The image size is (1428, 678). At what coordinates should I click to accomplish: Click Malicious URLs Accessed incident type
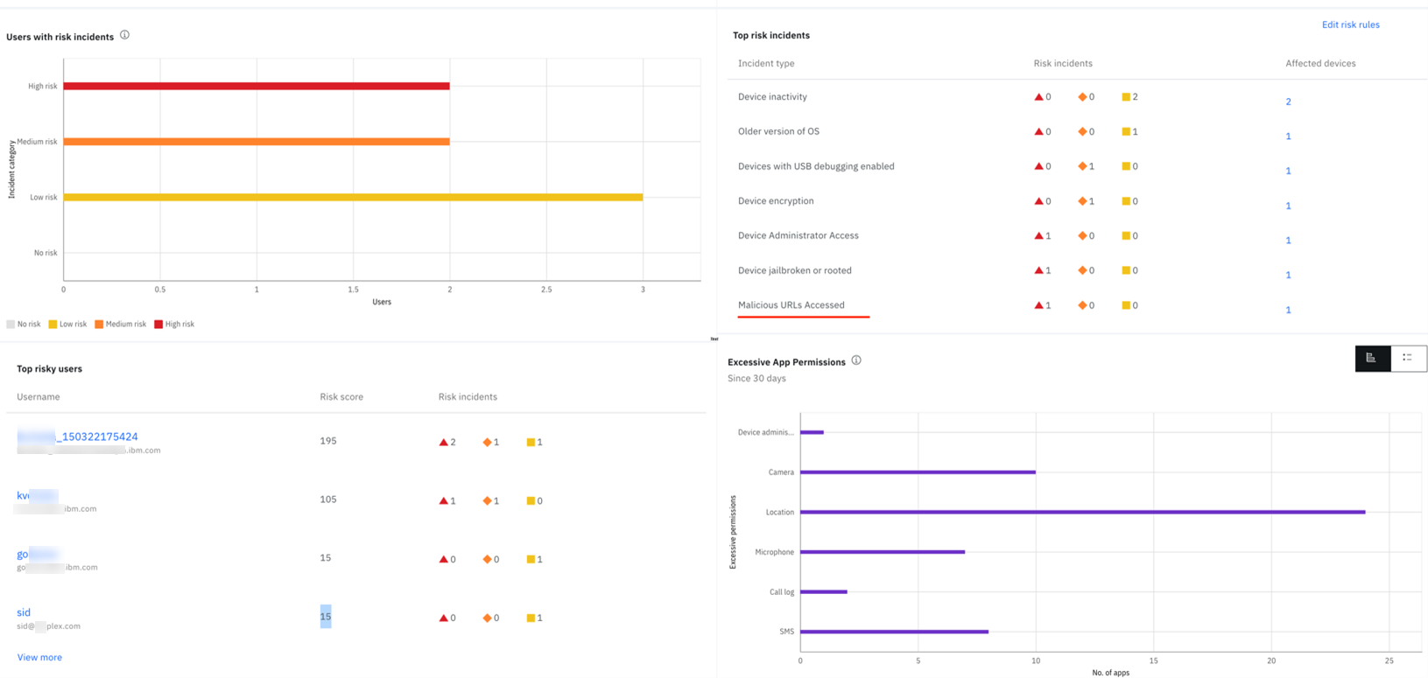791,305
